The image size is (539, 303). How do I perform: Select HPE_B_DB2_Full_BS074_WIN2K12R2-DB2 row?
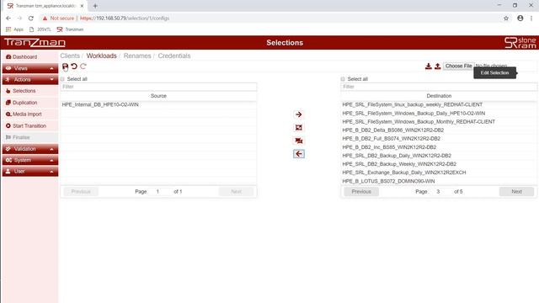[439, 139]
